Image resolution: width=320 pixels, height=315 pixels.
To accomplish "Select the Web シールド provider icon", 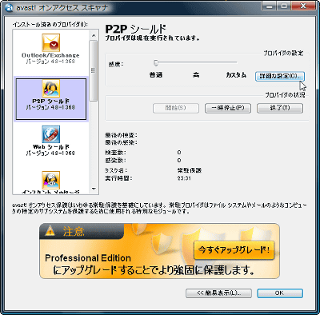I will tap(50, 134).
